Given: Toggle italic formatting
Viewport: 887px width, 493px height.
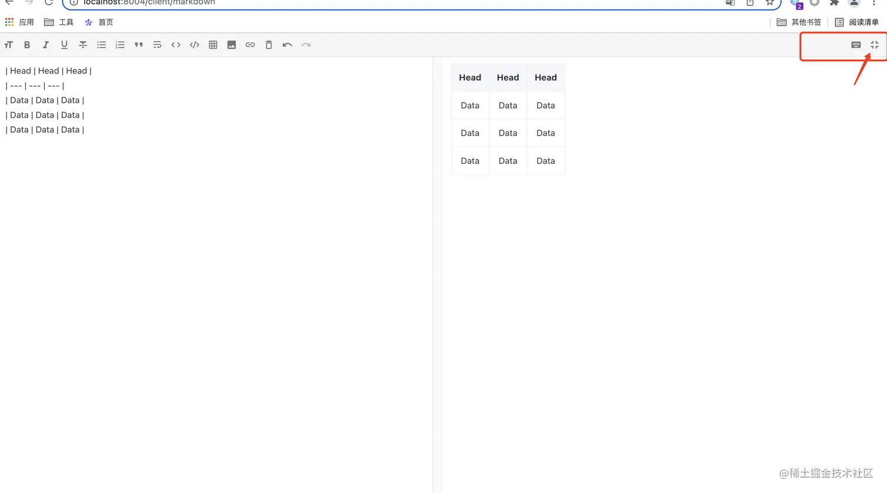Looking at the screenshot, I should pos(46,45).
